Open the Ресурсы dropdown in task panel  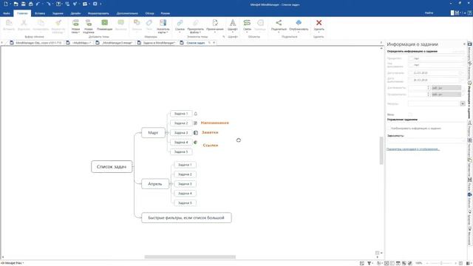pyautogui.click(x=463, y=103)
